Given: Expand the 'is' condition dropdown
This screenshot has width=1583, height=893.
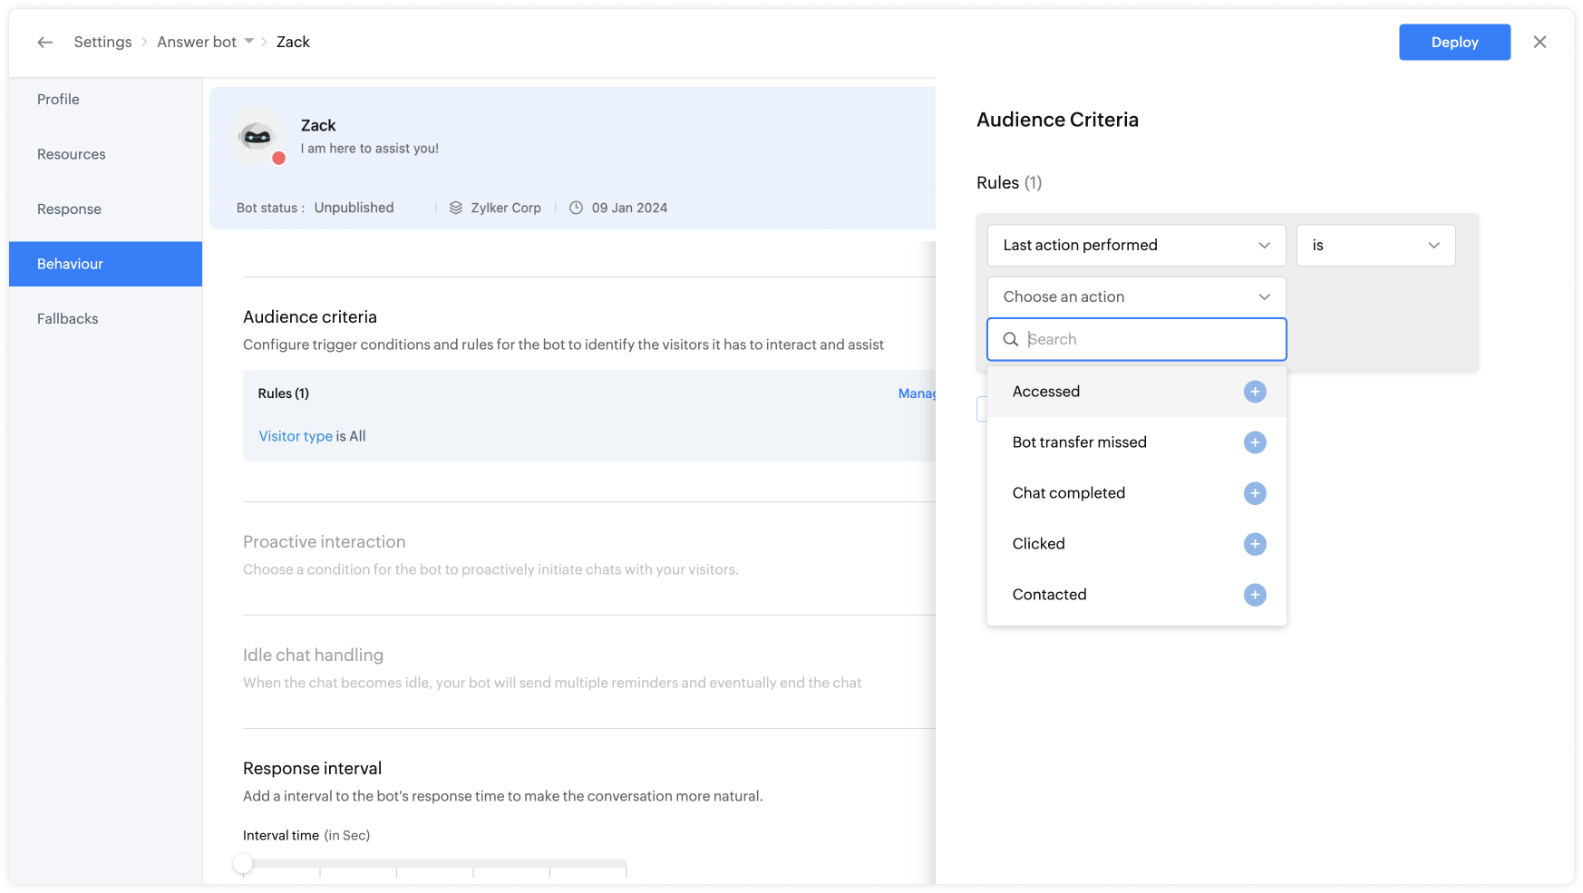Looking at the screenshot, I should tap(1374, 246).
